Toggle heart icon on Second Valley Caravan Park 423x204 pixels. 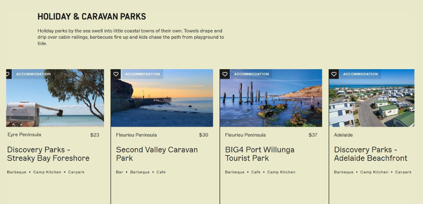[116, 74]
